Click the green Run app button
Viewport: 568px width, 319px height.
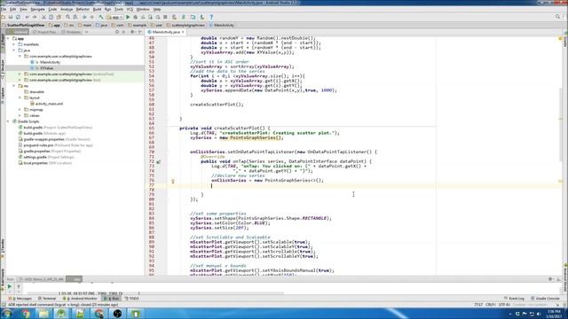tap(128, 17)
